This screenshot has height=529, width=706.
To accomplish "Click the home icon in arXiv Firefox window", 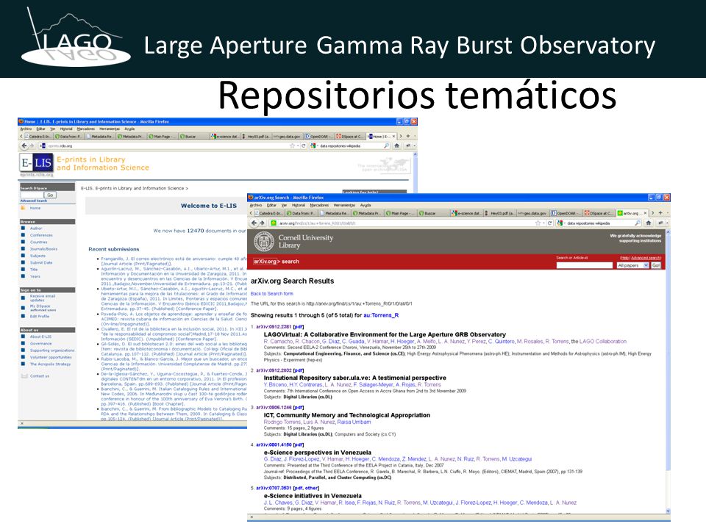I will 649,223.
